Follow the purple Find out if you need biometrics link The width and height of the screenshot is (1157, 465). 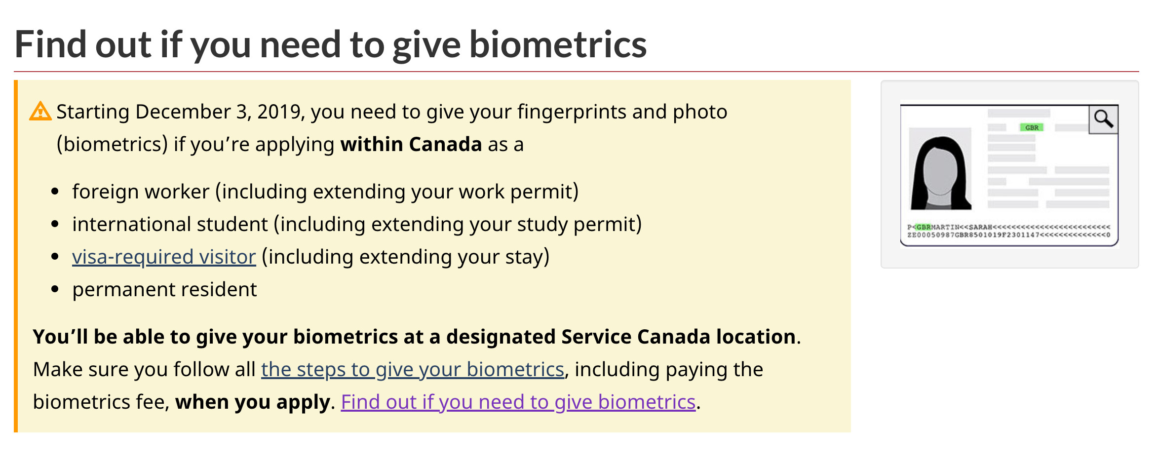click(518, 402)
